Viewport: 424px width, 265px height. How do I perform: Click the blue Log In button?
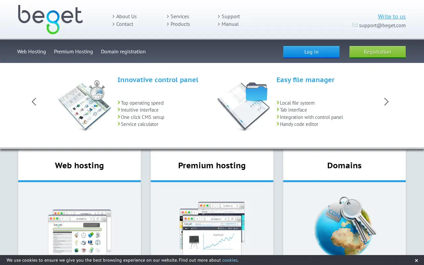pyautogui.click(x=311, y=52)
